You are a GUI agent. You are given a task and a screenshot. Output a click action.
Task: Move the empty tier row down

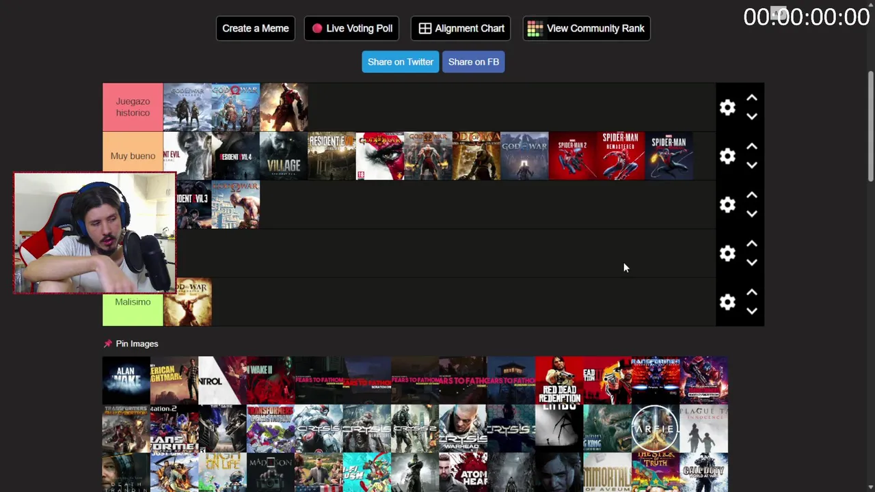pyautogui.click(x=752, y=262)
